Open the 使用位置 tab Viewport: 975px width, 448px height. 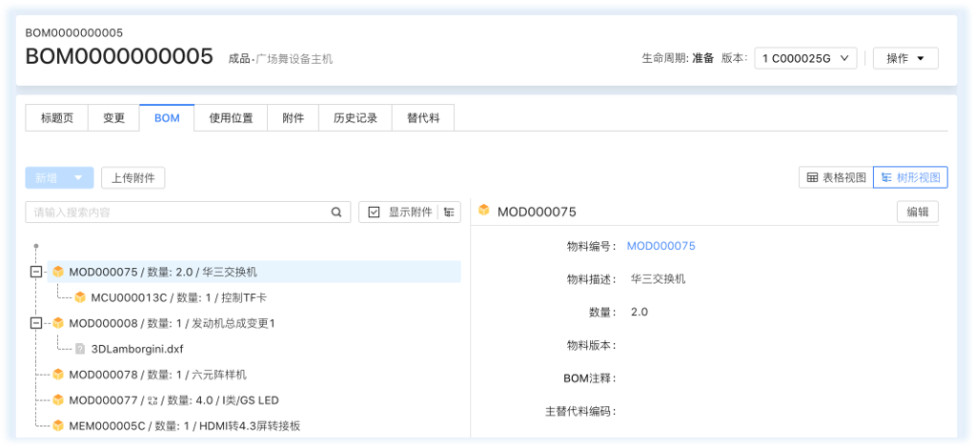pyautogui.click(x=231, y=118)
